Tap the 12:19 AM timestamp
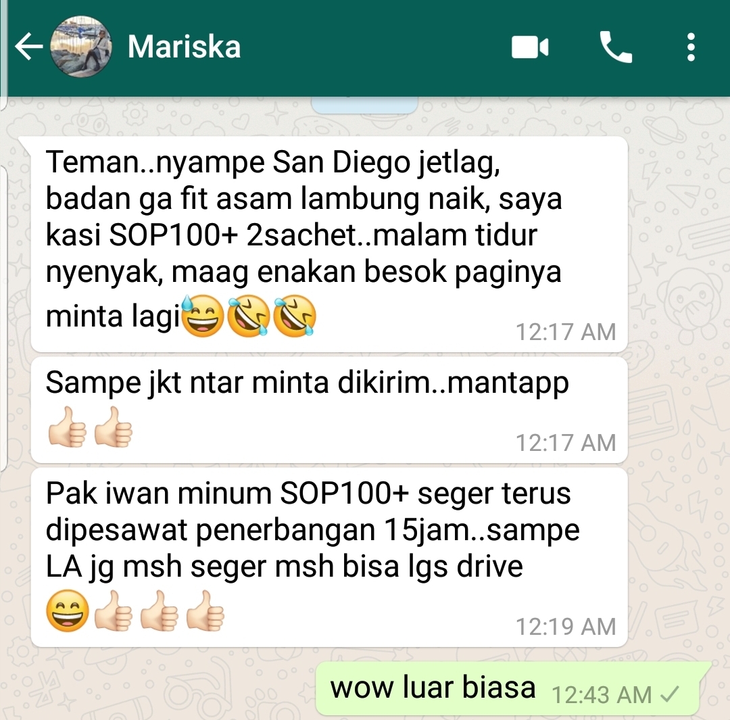Image resolution: width=730 pixels, height=720 pixels. click(566, 627)
